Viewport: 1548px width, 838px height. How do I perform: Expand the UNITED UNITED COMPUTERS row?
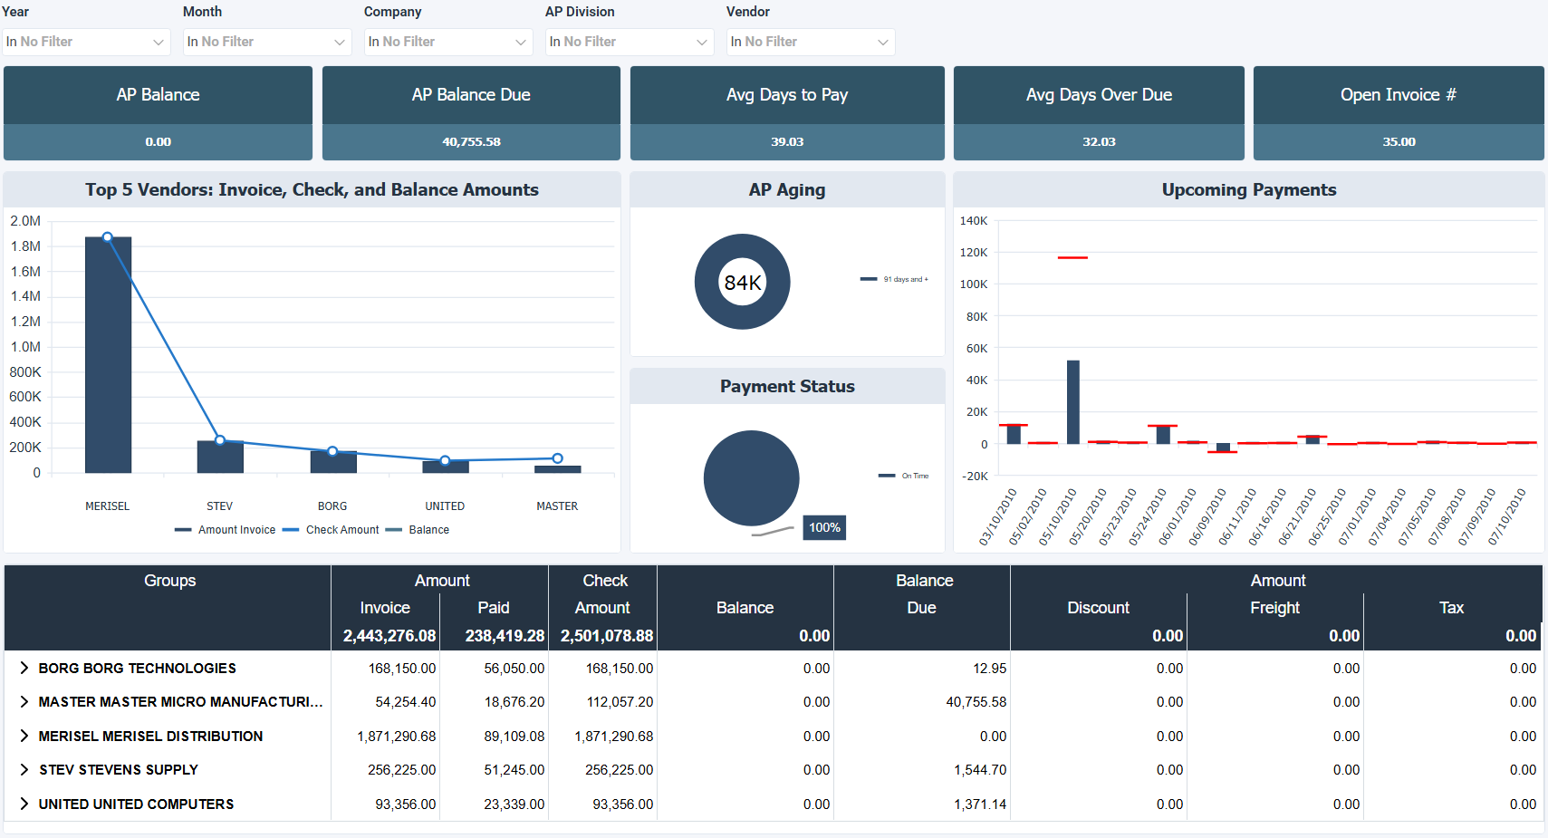[24, 804]
